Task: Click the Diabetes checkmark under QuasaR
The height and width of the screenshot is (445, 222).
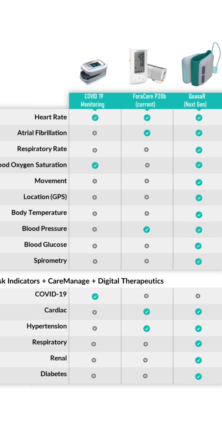Action: click(199, 377)
